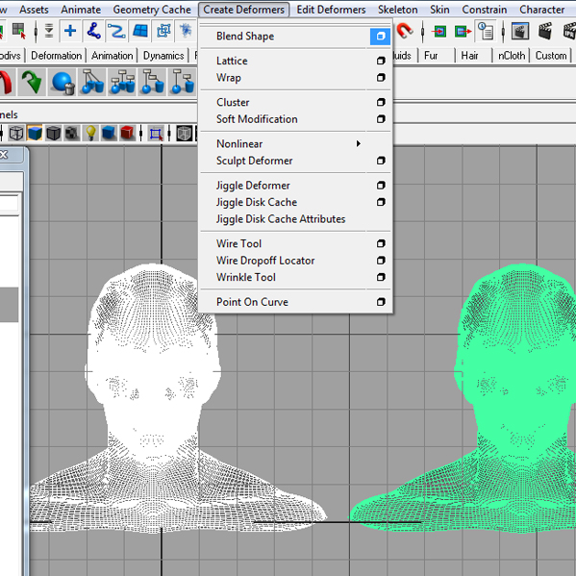Click the magnet snap icon

405,31
